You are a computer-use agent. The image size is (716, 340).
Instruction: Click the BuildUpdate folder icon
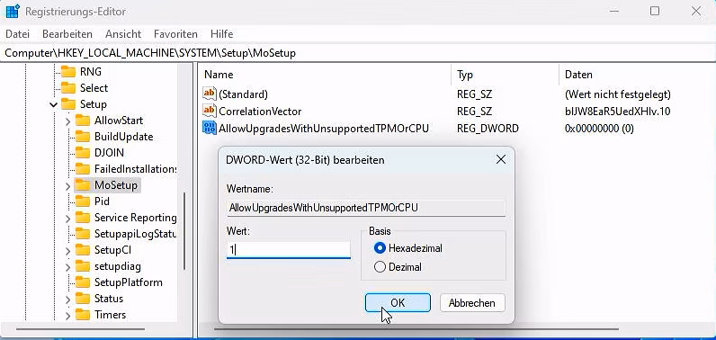click(83, 137)
